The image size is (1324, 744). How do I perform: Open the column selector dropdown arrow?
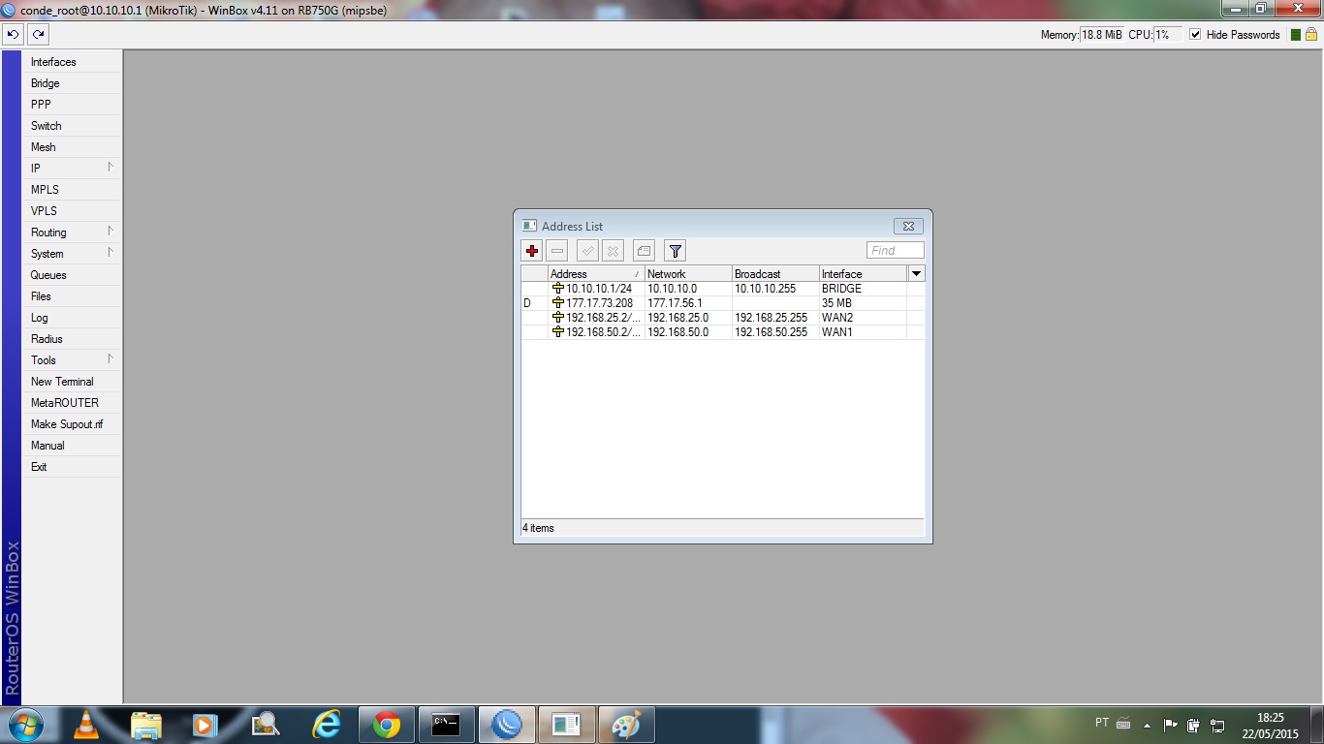[916, 274]
